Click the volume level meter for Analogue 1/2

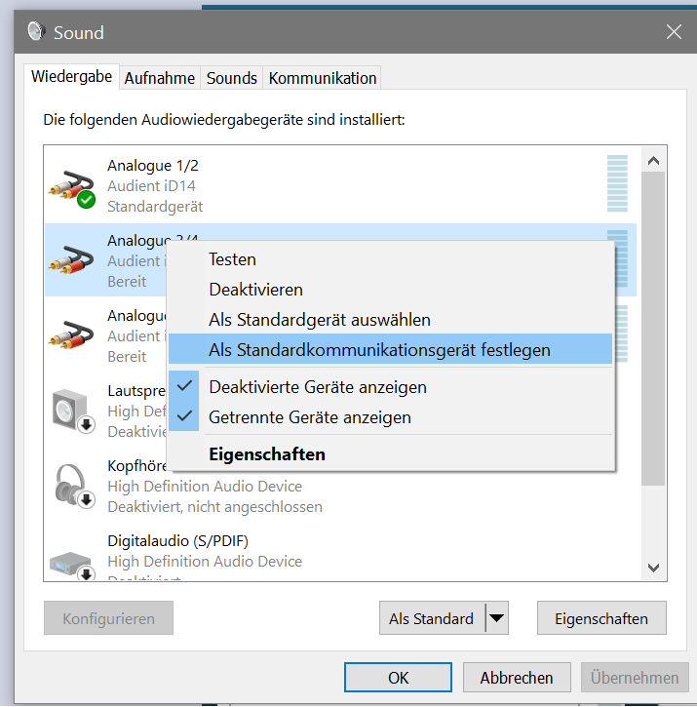pos(617,183)
